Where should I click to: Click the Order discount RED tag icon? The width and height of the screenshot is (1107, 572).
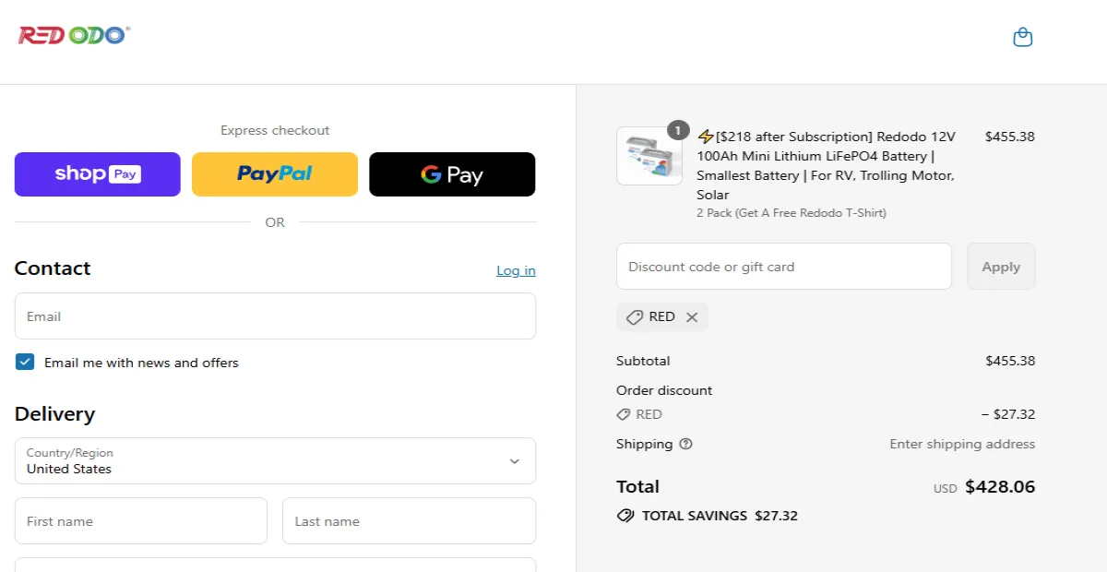(x=624, y=414)
